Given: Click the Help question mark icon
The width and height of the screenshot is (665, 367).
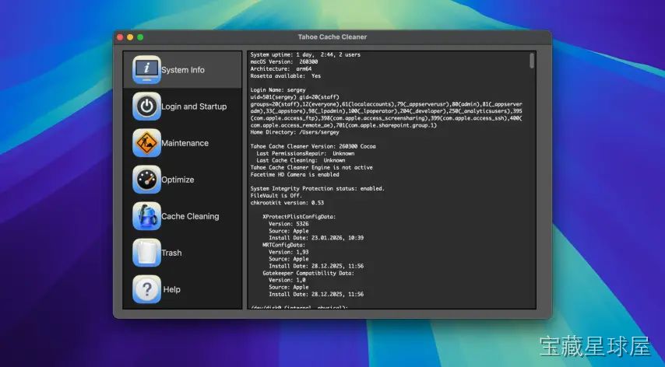Looking at the screenshot, I should click(x=146, y=289).
